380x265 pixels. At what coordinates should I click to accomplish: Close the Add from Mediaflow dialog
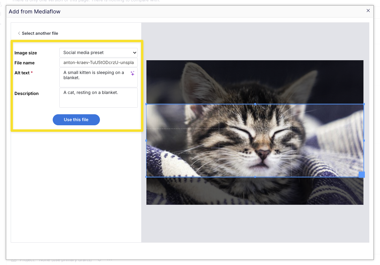(x=368, y=11)
